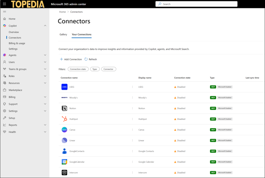Expand the Roles section chevron
Viewport: 265px width, 178px height.
[45, 76]
